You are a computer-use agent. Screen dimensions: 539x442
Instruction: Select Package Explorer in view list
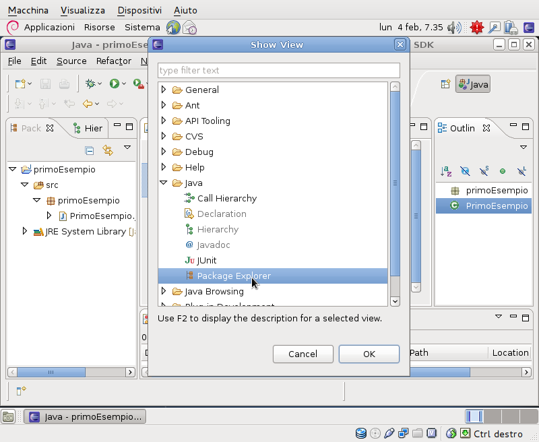(273, 276)
